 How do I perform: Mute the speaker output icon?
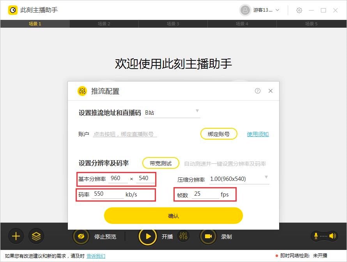tap(333, 236)
